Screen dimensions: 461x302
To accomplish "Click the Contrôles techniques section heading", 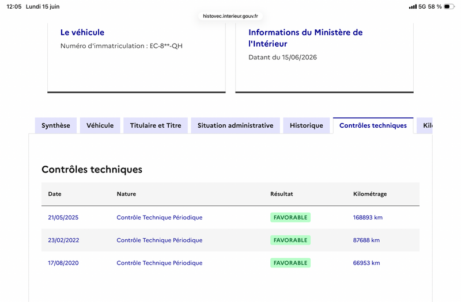I will coord(92,169).
